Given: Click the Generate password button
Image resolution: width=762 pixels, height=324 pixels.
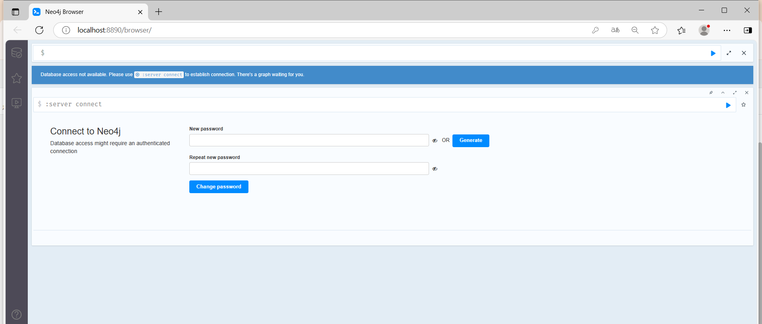Looking at the screenshot, I should tap(471, 141).
